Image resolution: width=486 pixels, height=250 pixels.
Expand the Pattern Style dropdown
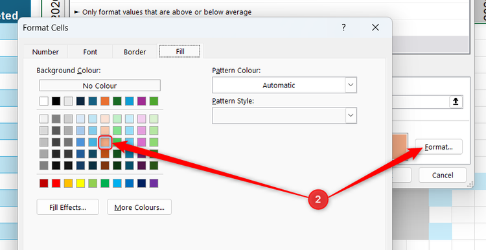[284, 115]
